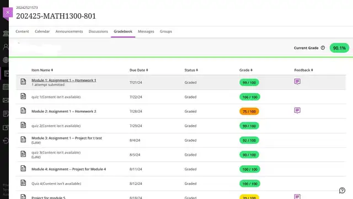
Task: Click document icon of Module 1 Homework 1 row
Action: [x=23, y=82]
